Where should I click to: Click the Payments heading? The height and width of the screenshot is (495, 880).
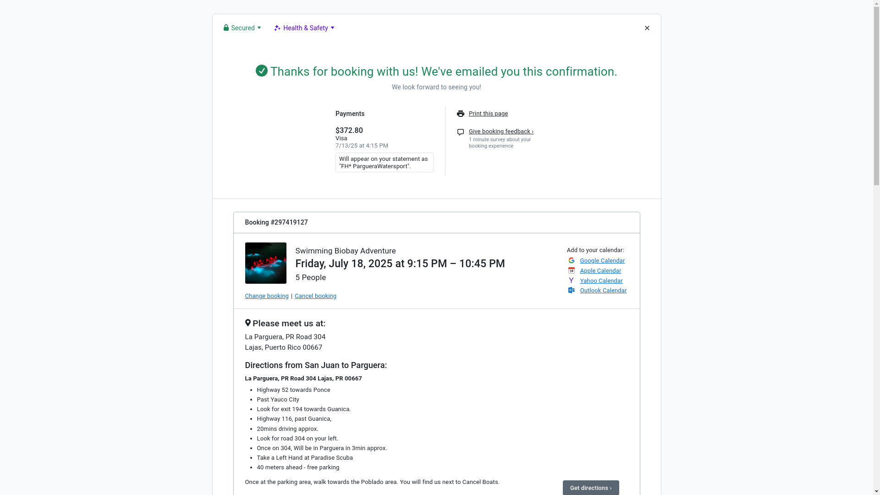[x=350, y=114]
